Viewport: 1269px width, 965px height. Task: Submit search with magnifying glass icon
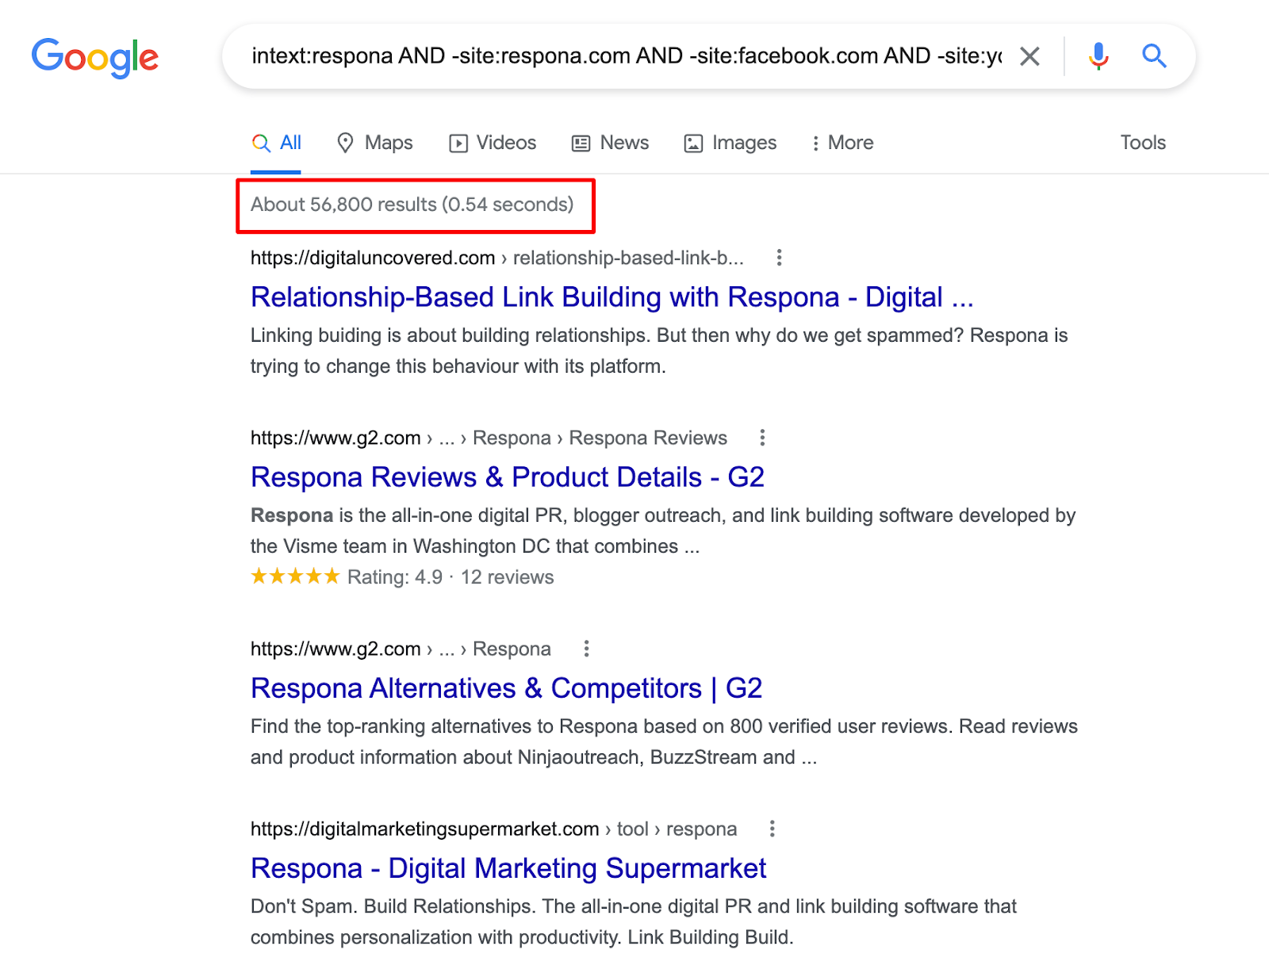pos(1154,56)
